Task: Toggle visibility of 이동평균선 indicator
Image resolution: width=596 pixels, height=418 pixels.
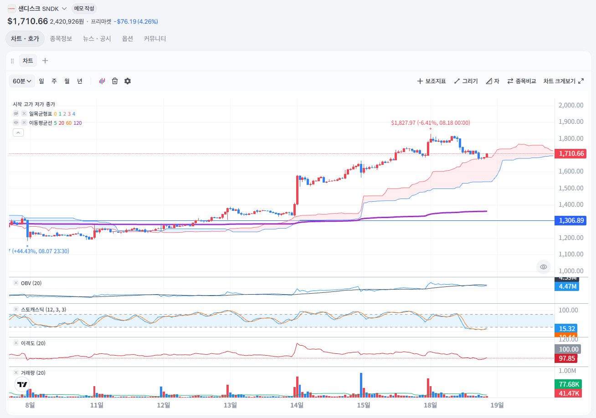Action: point(16,122)
